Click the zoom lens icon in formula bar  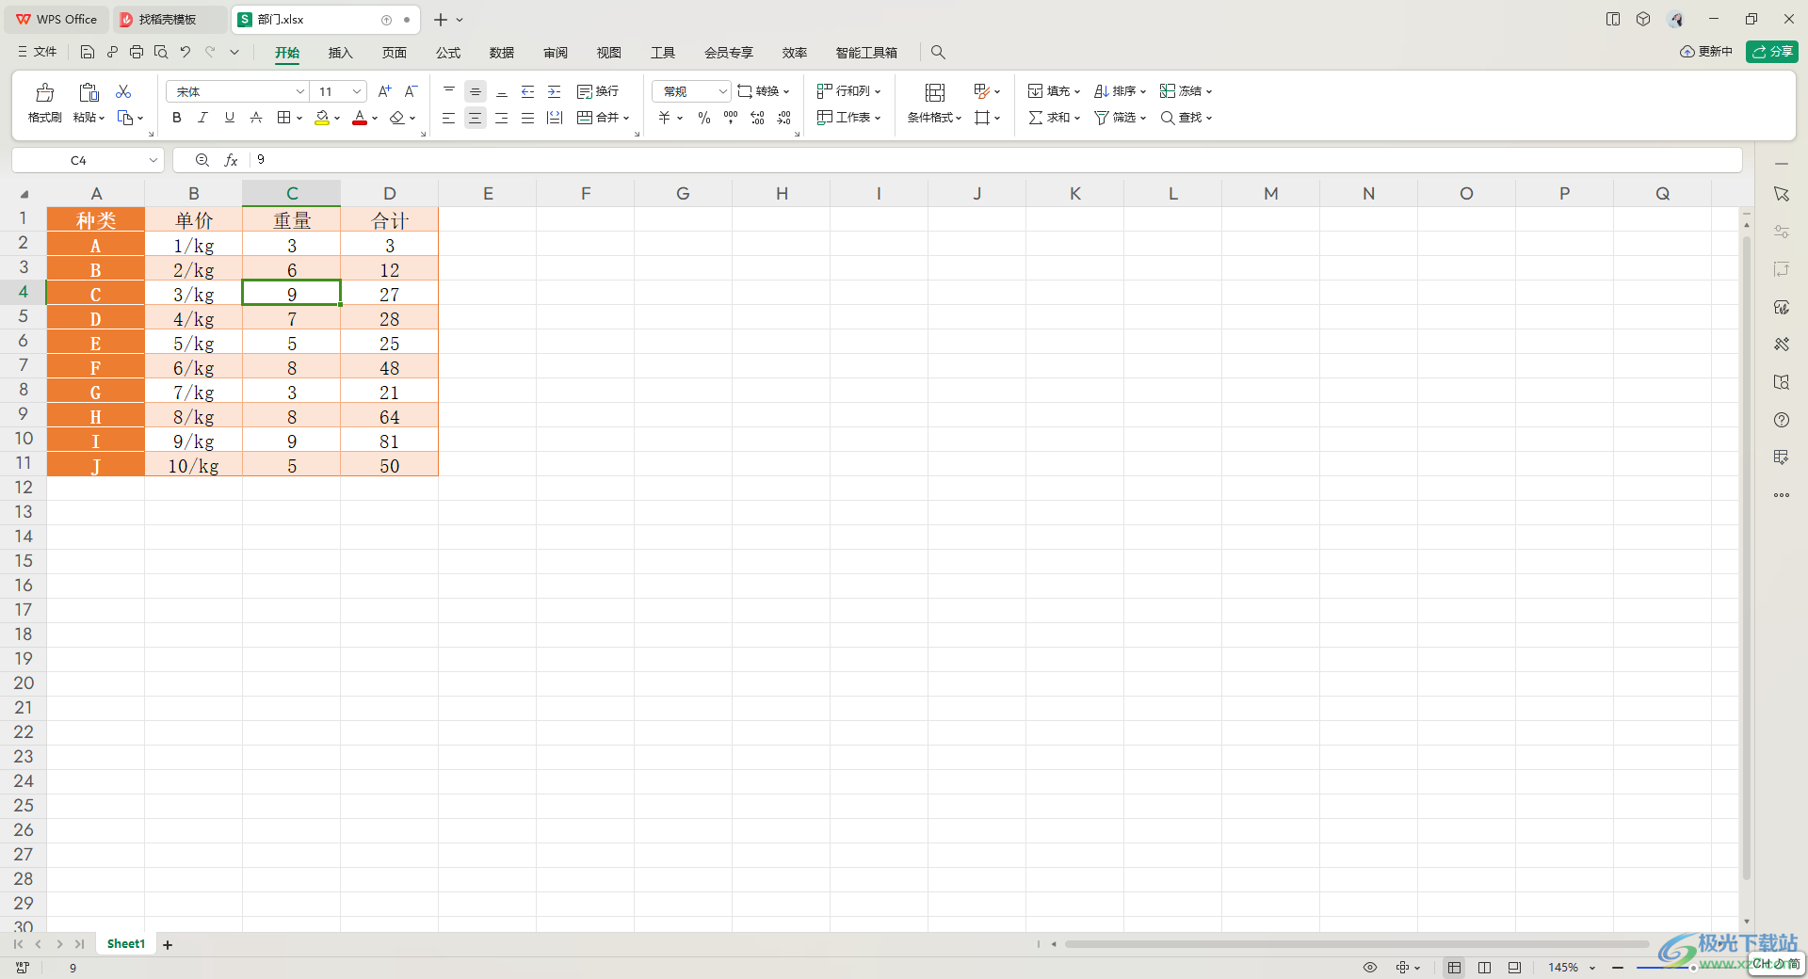[x=202, y=160]
